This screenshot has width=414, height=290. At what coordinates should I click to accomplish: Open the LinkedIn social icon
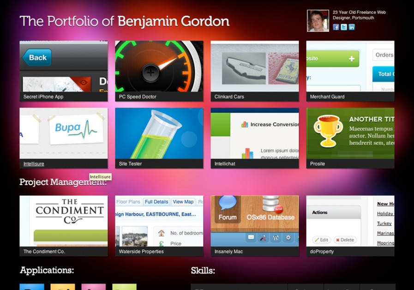click(x=352, y=27)
